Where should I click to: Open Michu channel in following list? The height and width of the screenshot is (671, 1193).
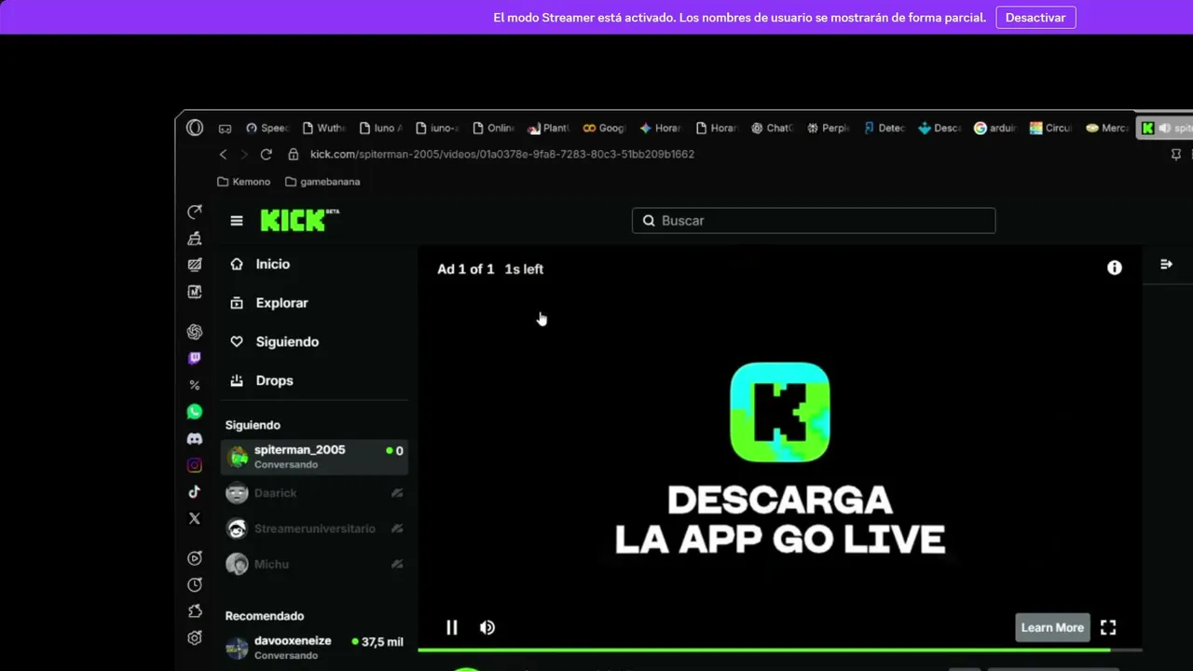[x=315, y=564]
